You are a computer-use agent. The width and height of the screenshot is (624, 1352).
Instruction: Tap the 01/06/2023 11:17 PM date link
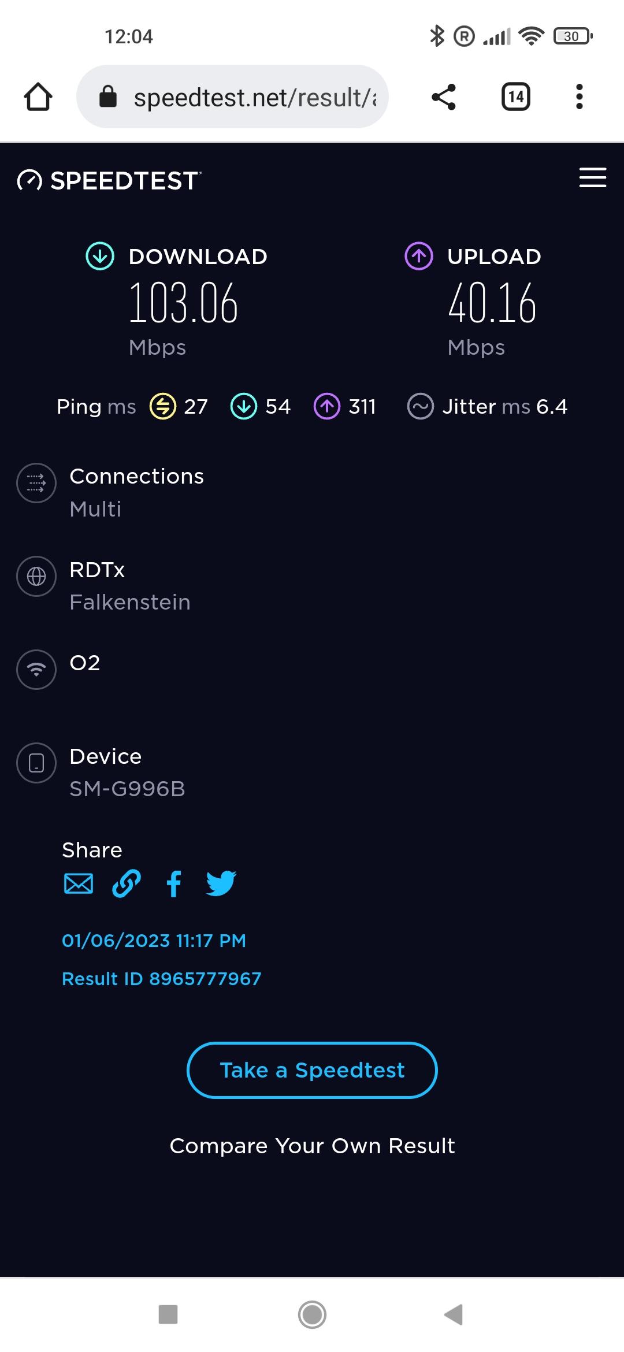154,941
